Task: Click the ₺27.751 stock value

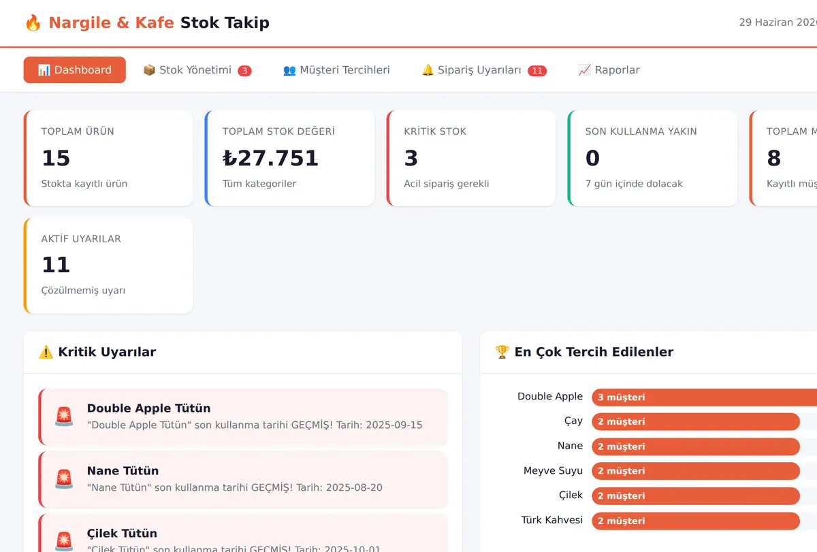Action: [x=271, y=158]
